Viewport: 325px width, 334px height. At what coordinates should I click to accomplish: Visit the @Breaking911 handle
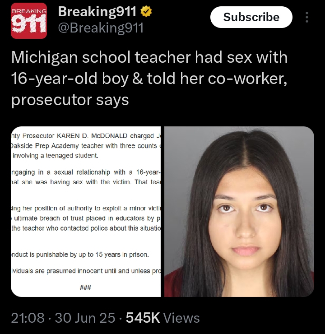pos(101,28)
